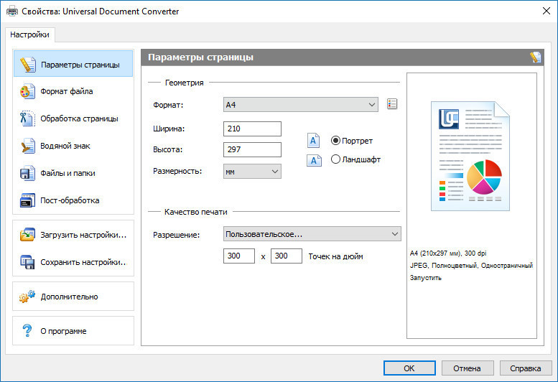Switch to the Настройки tab
Image resolution: width=558 pixels, height=382 pixels.
coord(29,34)
